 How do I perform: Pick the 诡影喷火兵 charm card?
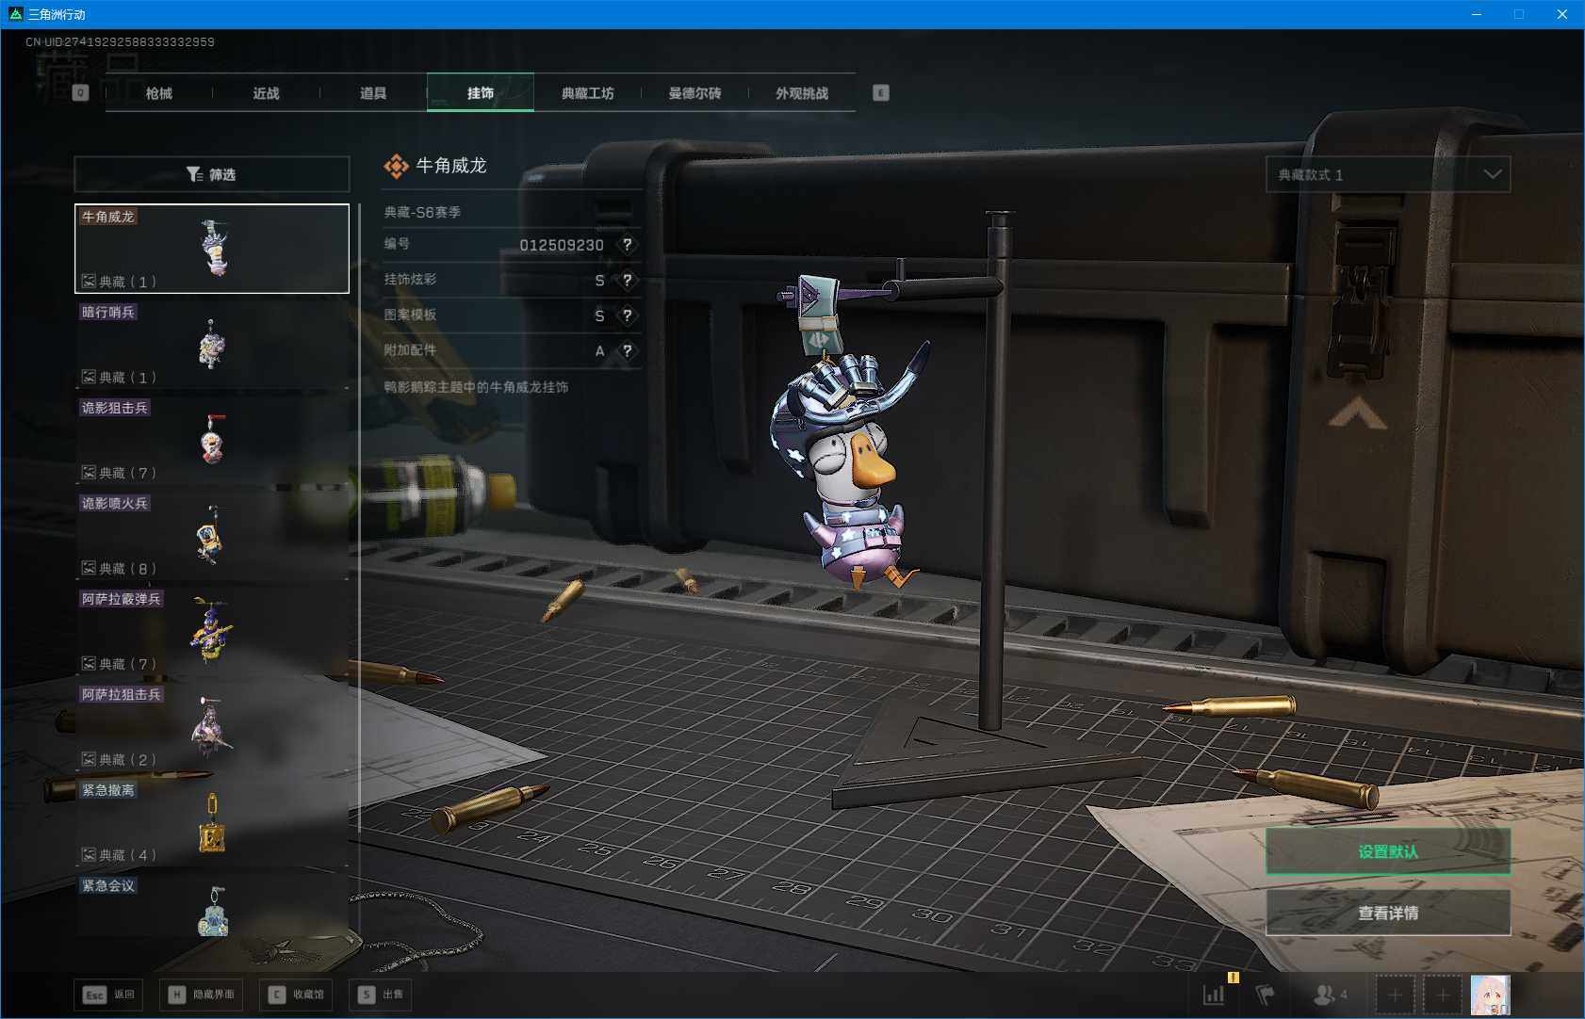[x=212, y=536]
